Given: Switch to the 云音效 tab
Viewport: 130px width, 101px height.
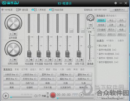Looking at the screenshot, I should click(x=120, y=41).
